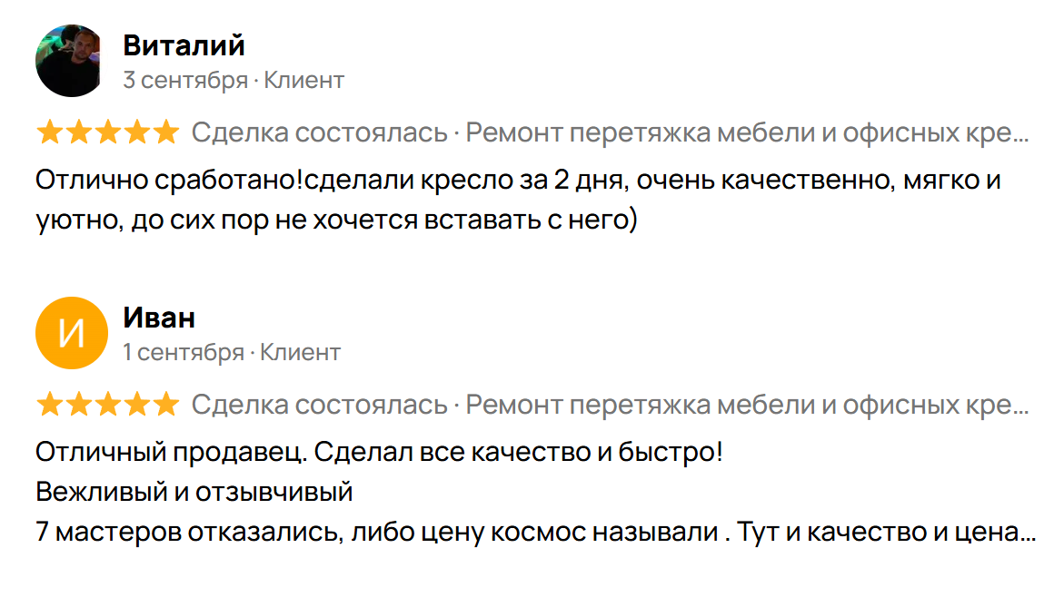Open Виталий's profile via his name

[x=184, y=45]
